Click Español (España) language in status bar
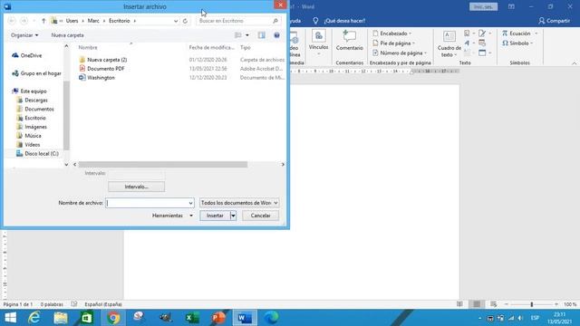This screenshot has width=580, height=326. pyautogui.click(x=103, y=304)
